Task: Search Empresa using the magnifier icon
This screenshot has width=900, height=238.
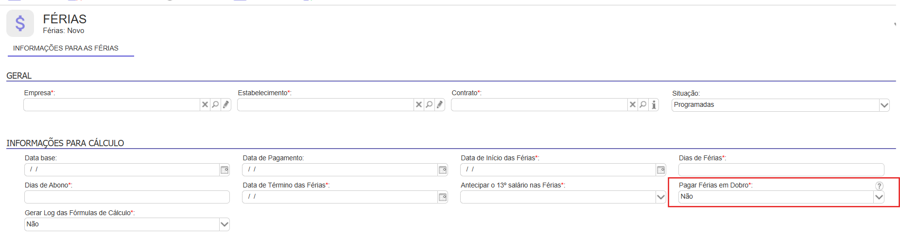Action: pyautogui.click(x=215, y=105)
